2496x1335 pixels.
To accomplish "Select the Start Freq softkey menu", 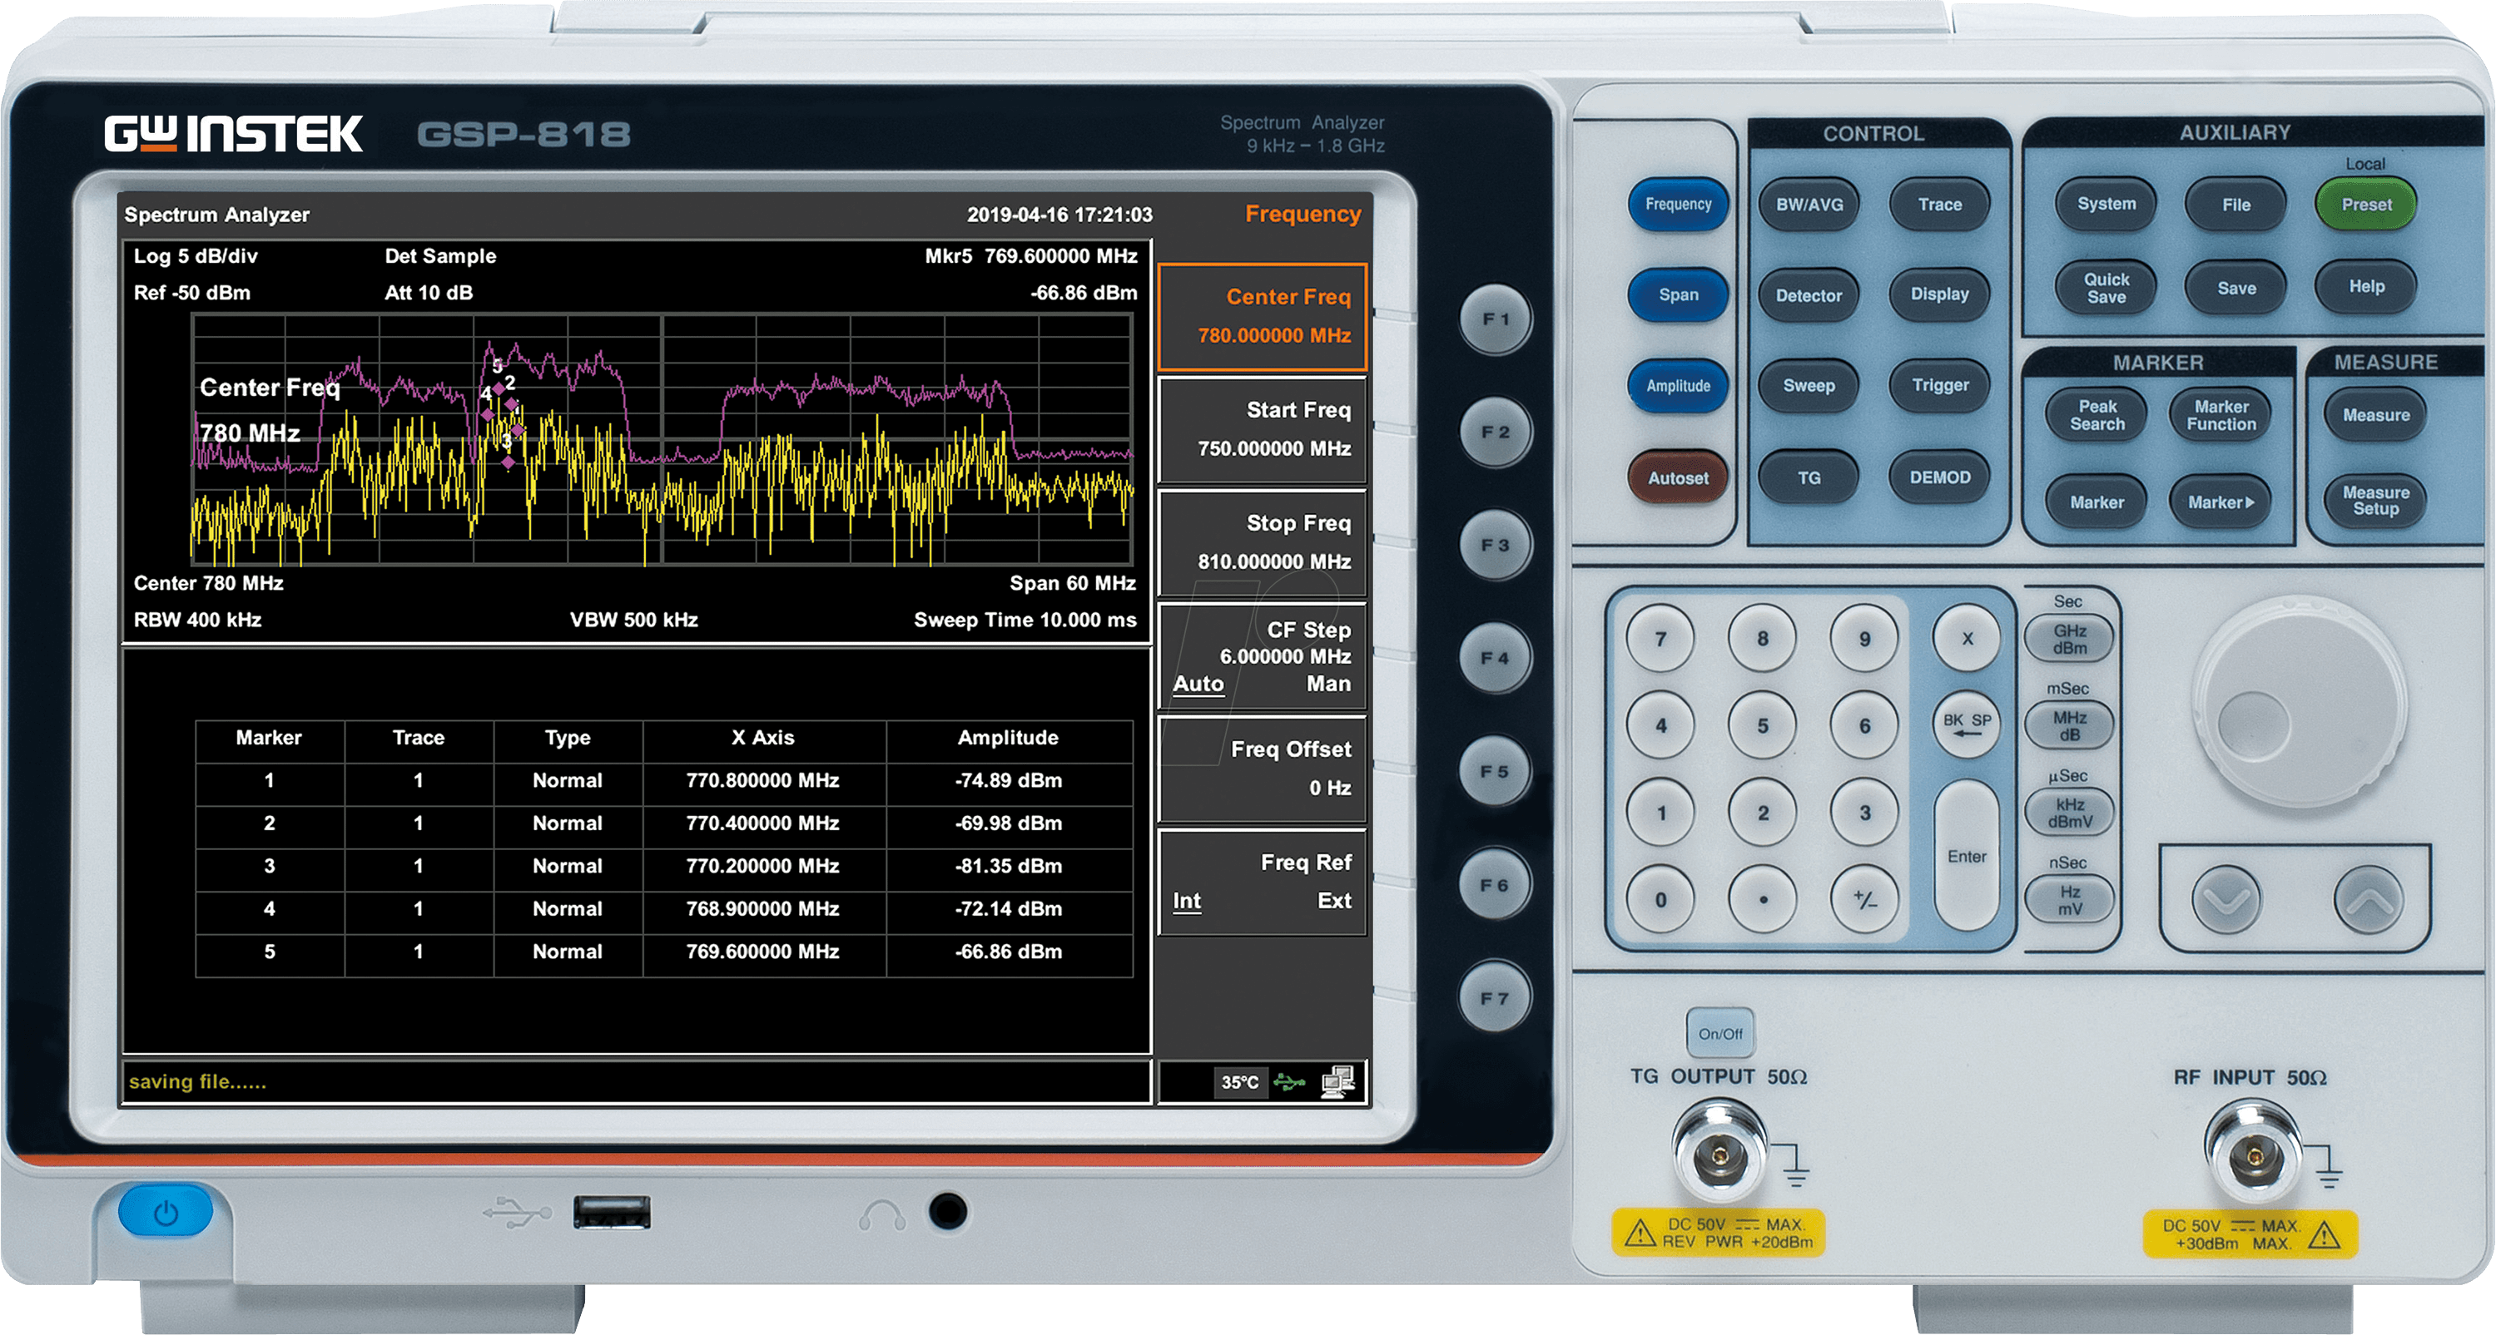I will (x=1262, y=430).
